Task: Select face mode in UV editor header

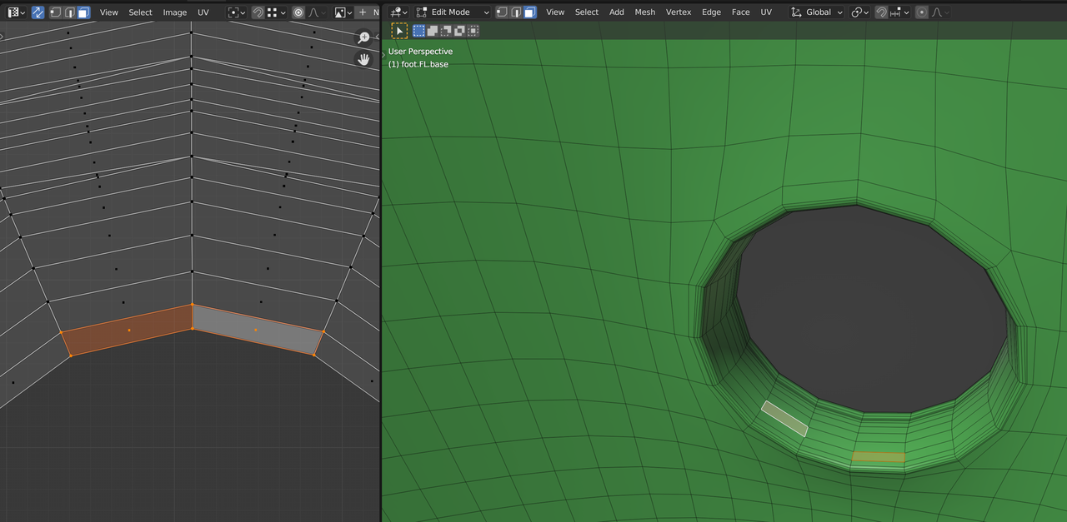Action: pos(83,12)
